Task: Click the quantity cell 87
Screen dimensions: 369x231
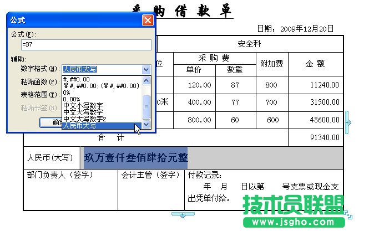Action: point(235,85)
